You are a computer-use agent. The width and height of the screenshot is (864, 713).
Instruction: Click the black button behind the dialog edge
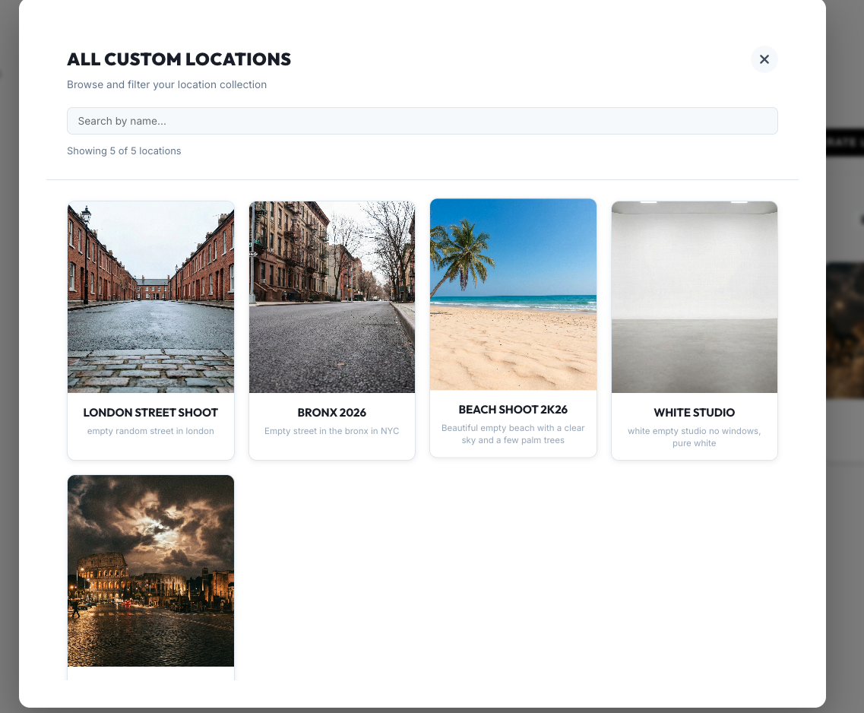(x=845, y=142)
